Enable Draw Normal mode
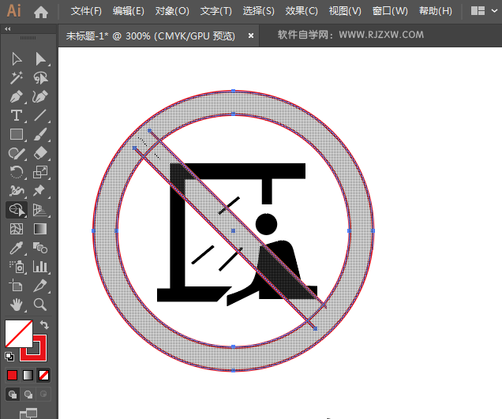 pyautogui.click(x=13, y=395)
